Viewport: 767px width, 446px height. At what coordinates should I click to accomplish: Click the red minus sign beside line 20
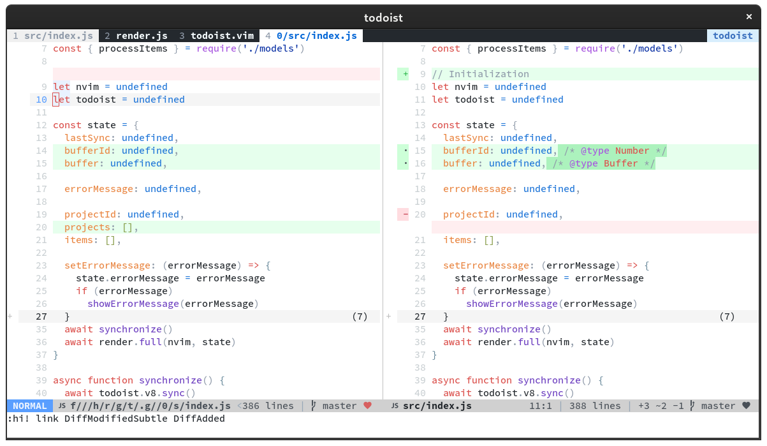coord(403,214)
